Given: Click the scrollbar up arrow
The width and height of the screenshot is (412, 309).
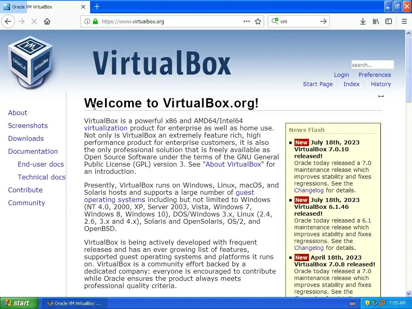Looking at the screenshot, I should pos(408,33).
